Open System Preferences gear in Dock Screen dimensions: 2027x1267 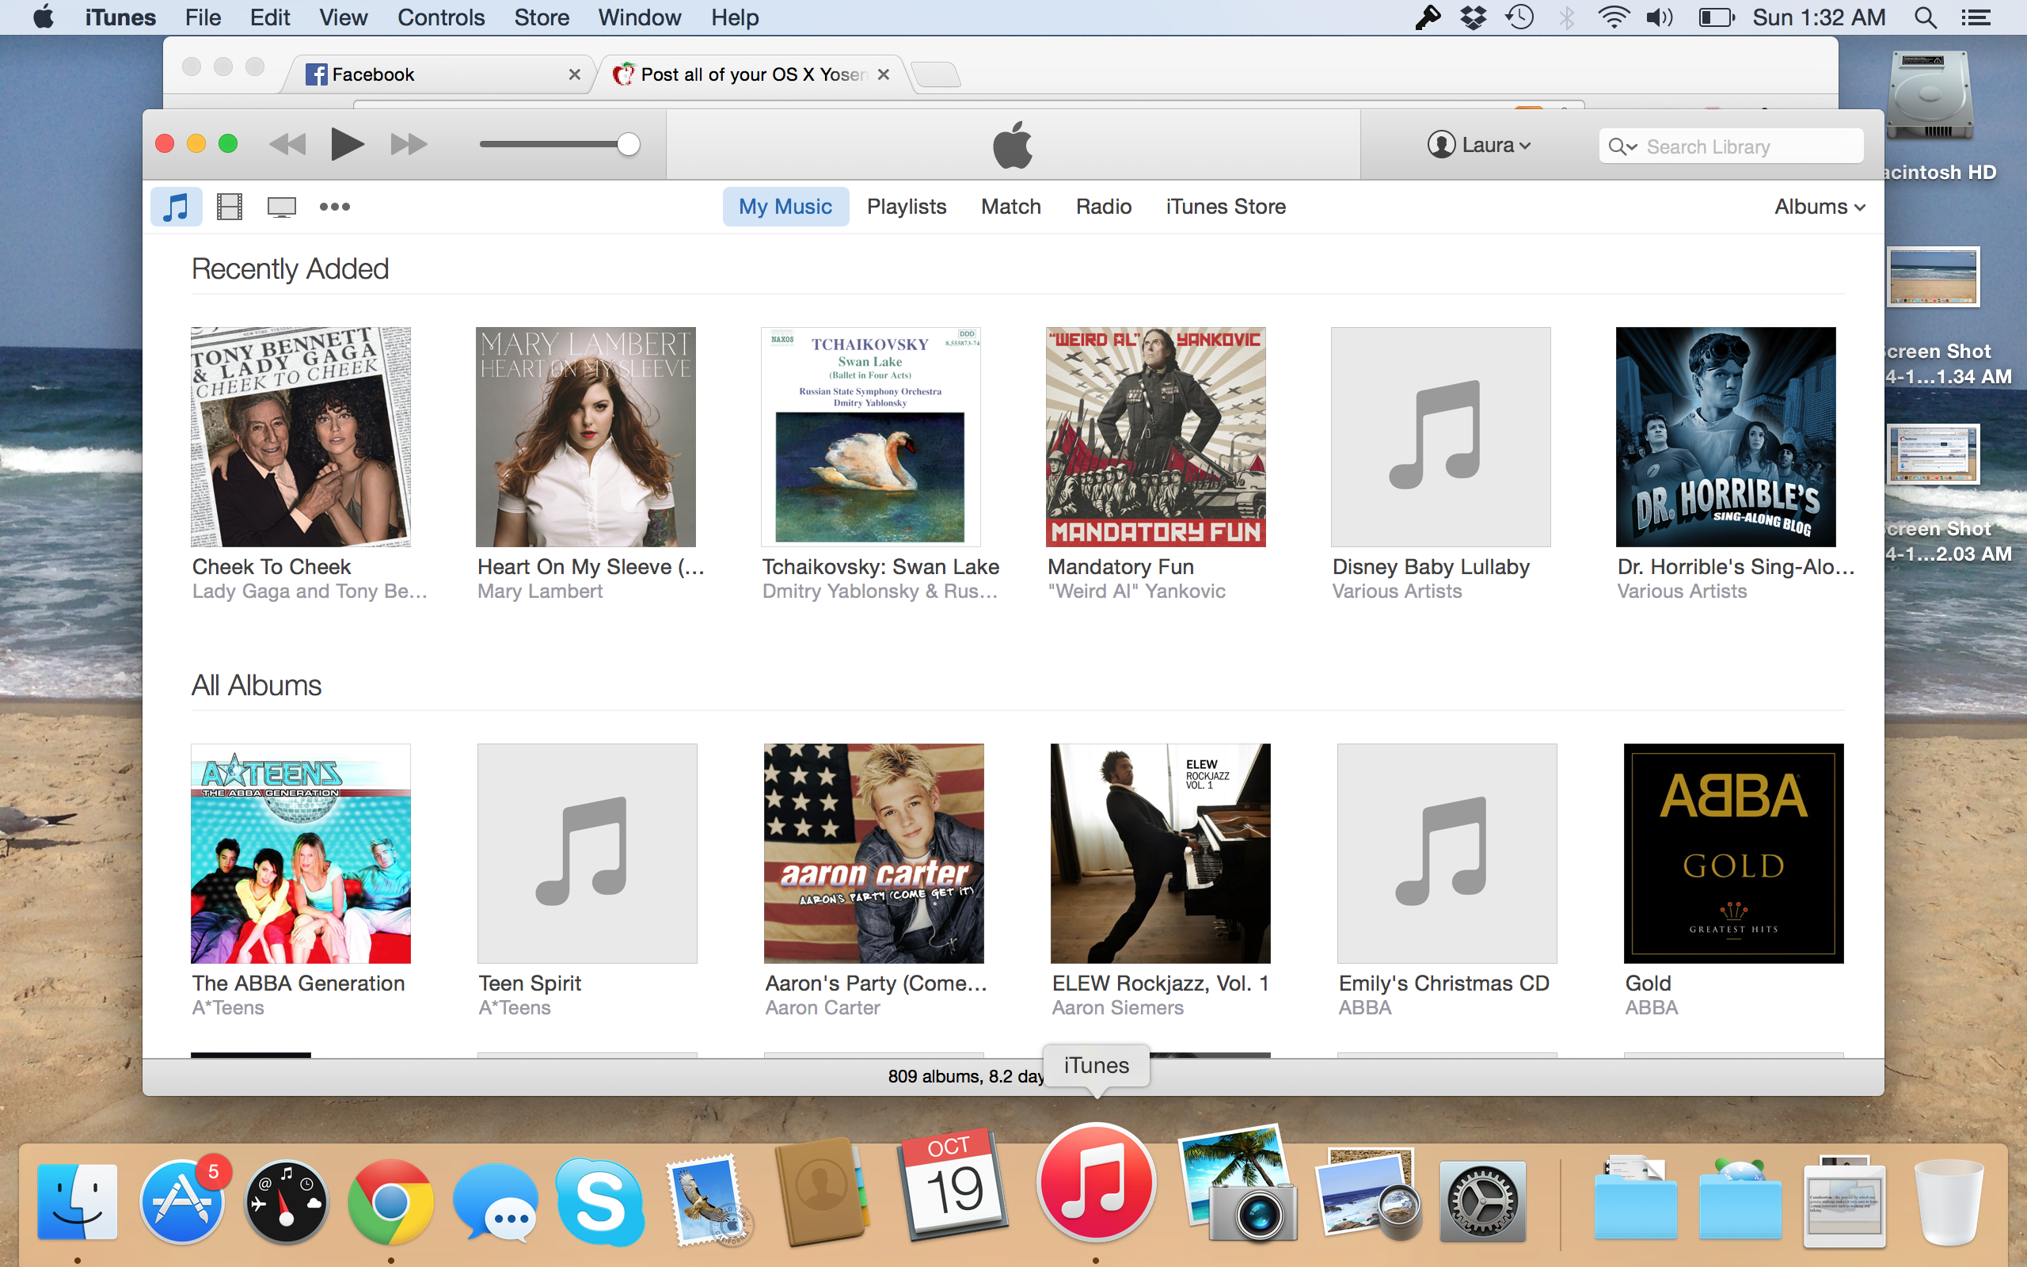[1482, 1201]
